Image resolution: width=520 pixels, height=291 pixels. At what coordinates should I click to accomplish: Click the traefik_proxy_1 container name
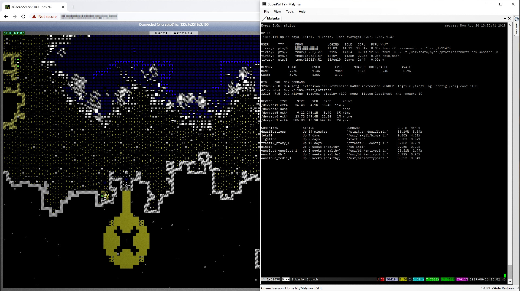pos(275,143)
